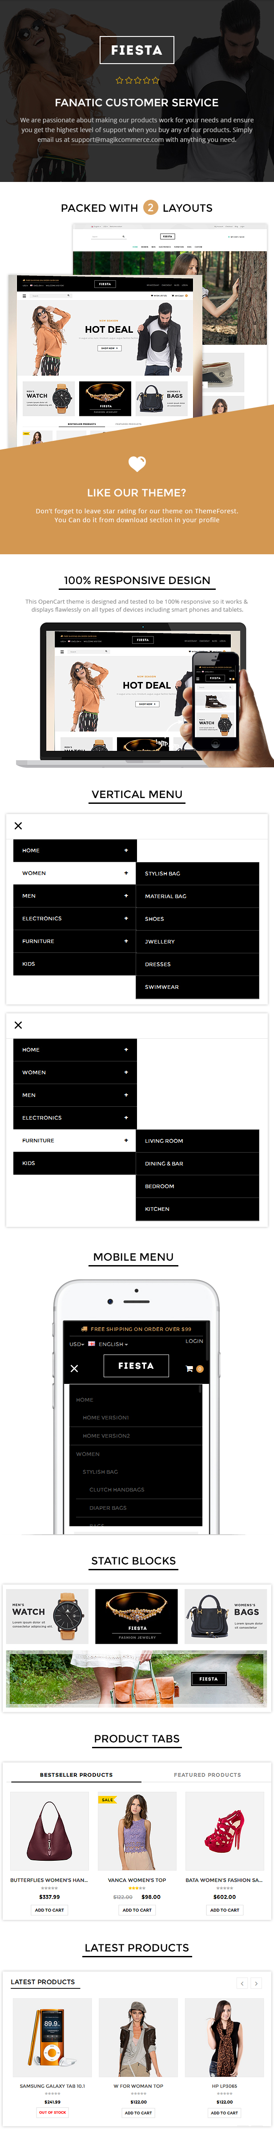This screenshot has height=2137, width=274.
Task: Close the vertical menu above the Women submenu
Action: pyautogui.click(x=18, y=826)
